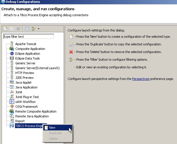
Task: Select the oAW Workflow tree label
Action: 25,102
